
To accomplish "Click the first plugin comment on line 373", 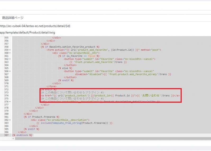I will [x=72, y=93].
